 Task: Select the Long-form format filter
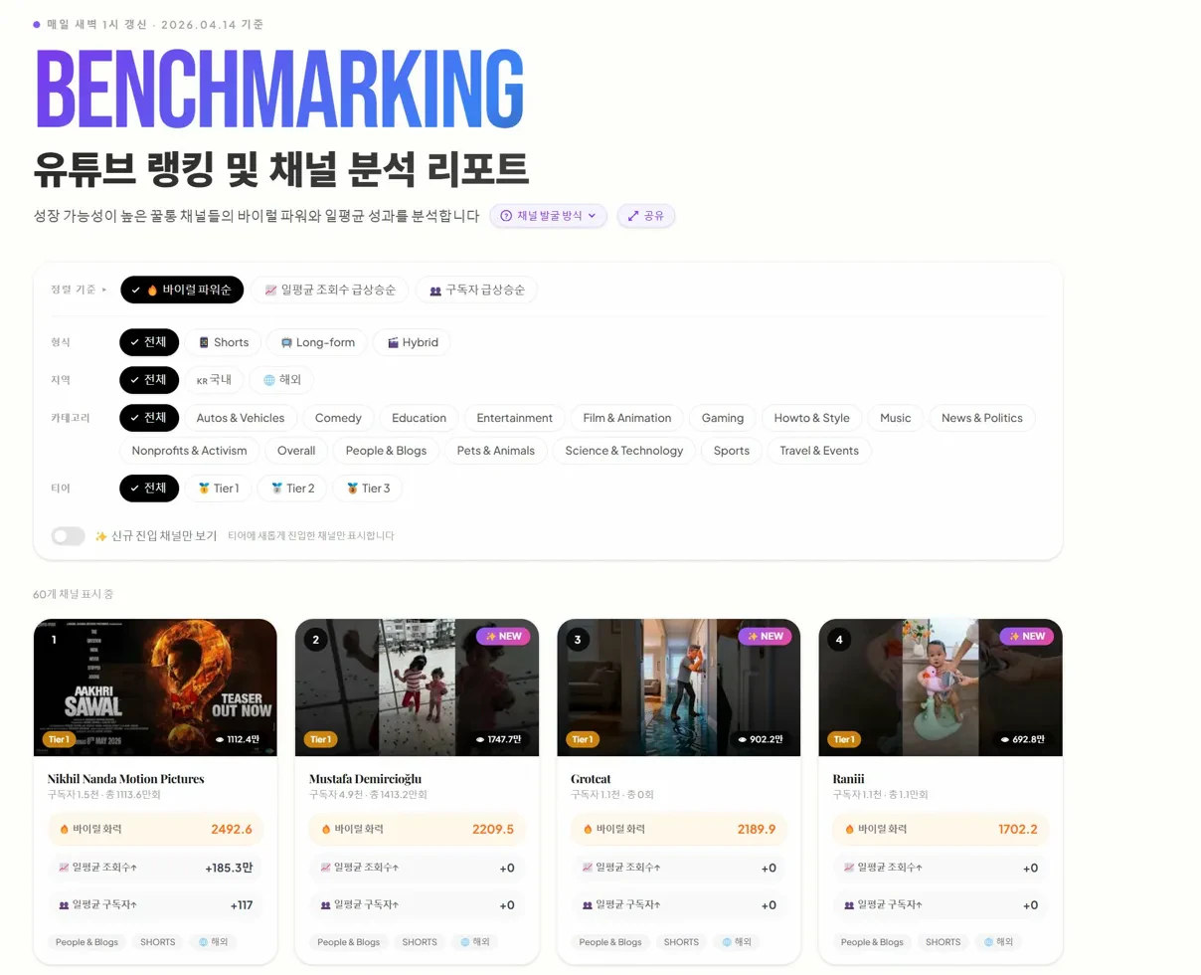click(316, 341)
